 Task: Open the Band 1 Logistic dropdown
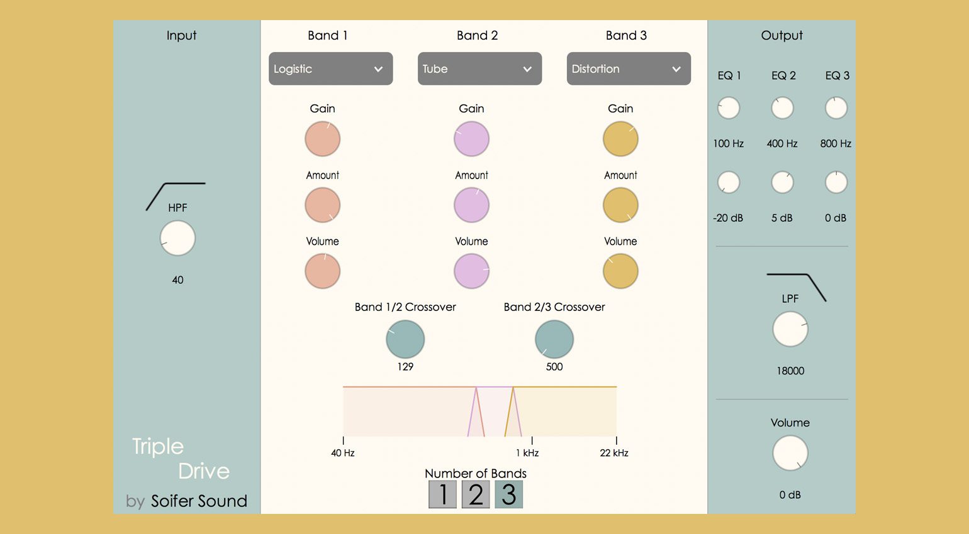tap(331, 68)
